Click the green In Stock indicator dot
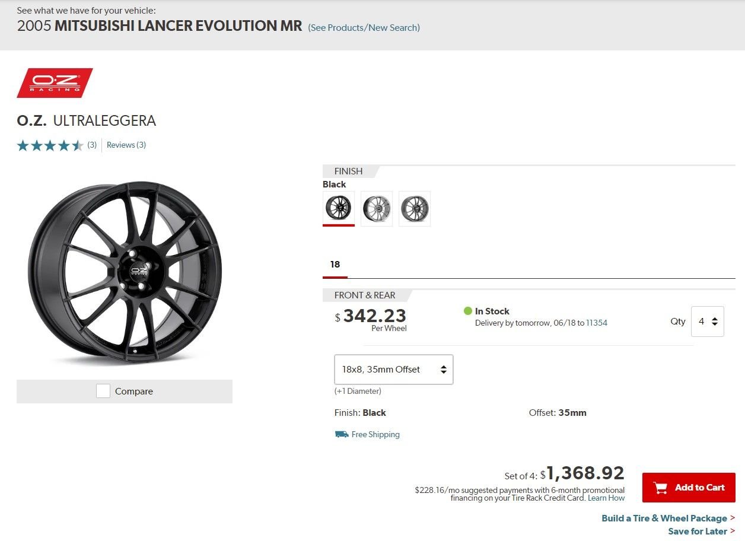The height and width of the screenshot is (541, 745). 468,310
